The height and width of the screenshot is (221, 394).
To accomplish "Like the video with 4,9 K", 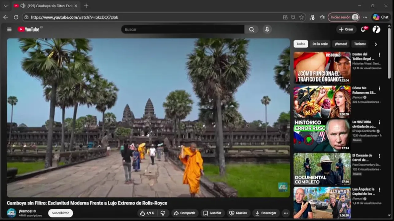I will [147, 213].
